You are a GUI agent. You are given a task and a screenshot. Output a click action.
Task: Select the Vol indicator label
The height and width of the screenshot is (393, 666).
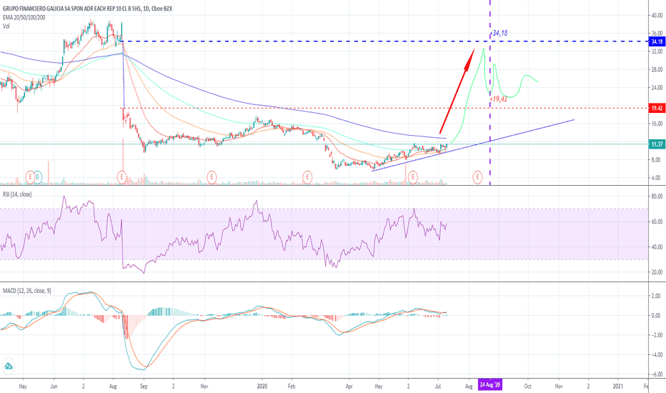pos(6,26)
